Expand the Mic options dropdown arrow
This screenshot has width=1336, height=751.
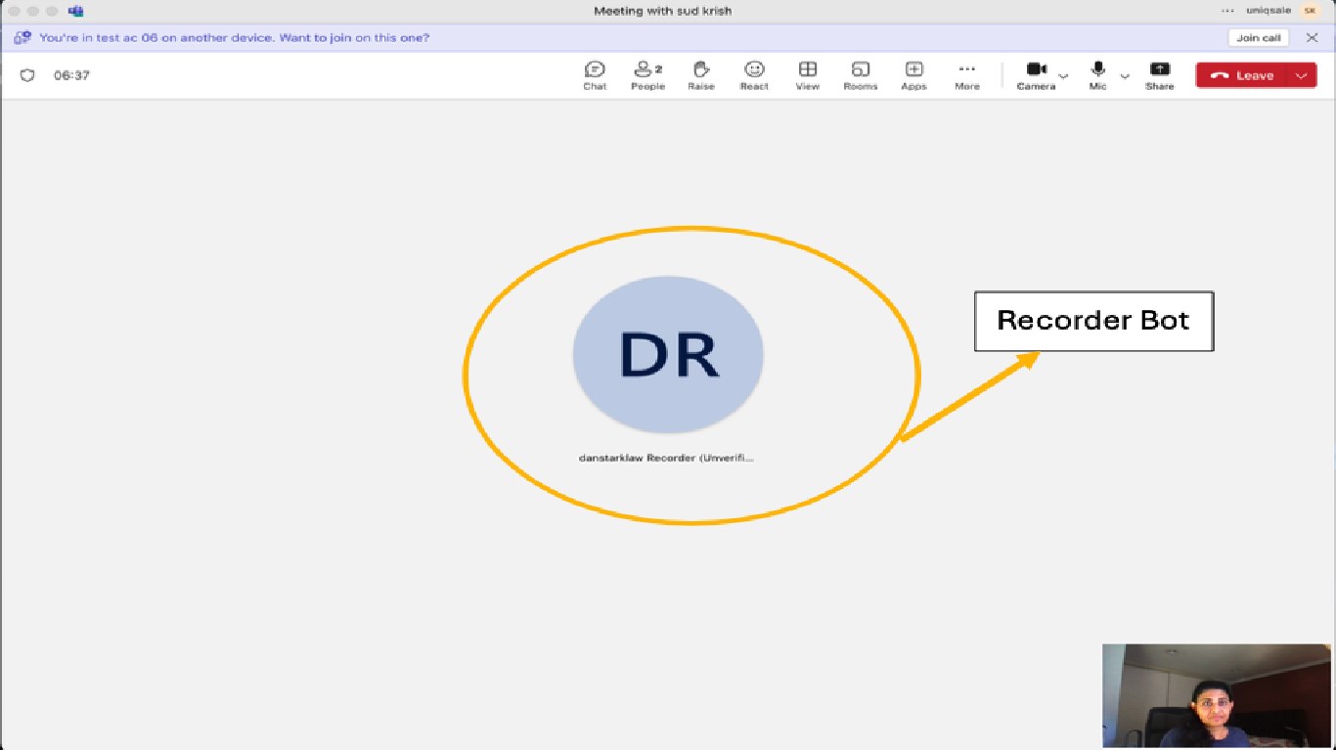[x=1125, y=75]
